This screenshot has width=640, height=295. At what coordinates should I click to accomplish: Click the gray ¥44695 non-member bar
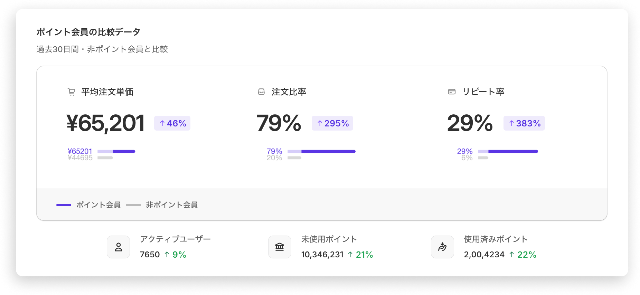105,158
